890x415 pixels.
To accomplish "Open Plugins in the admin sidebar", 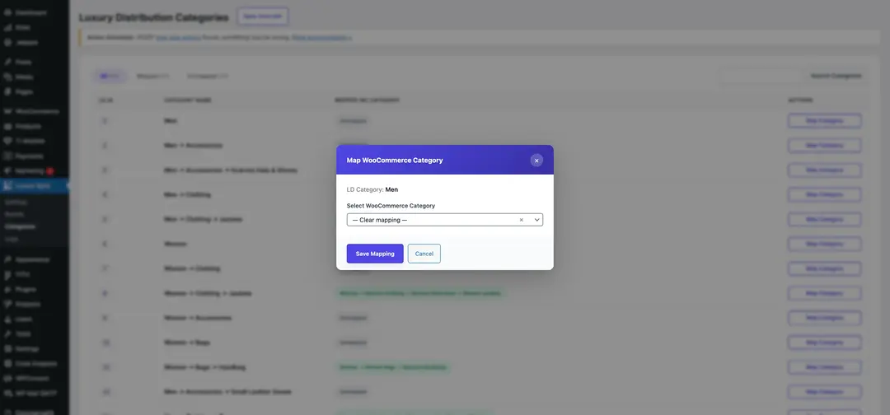I will pos(26,289).
